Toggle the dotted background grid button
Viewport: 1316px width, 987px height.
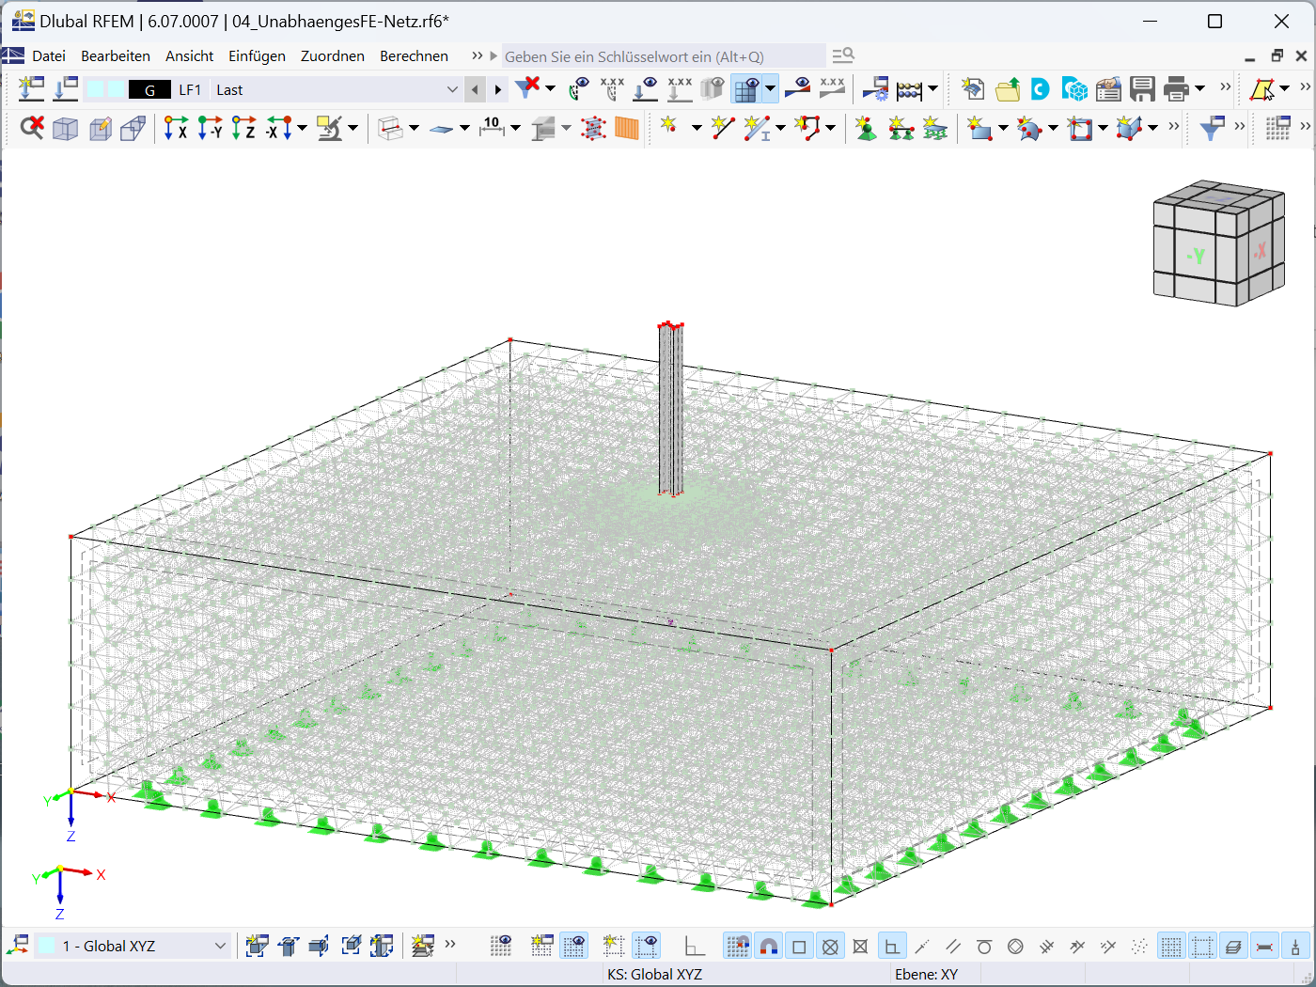pos(1171,946)
